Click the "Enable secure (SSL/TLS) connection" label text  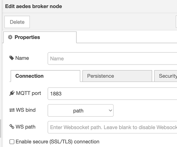coord(58,142)
